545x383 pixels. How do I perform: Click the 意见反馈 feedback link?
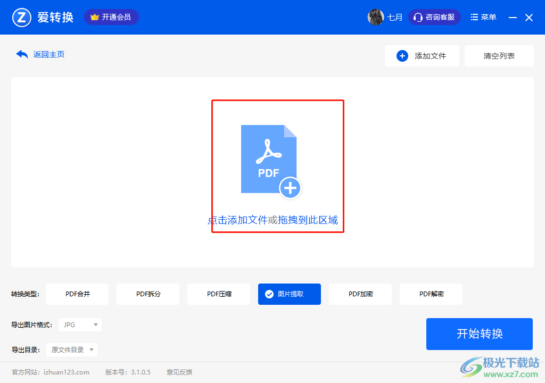179,372
